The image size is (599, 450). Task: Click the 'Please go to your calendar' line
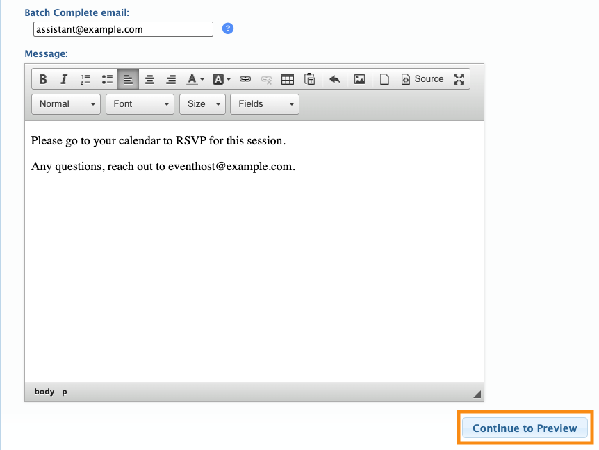point(158,141)
